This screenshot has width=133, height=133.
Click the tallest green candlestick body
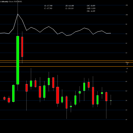pos(18,60)
